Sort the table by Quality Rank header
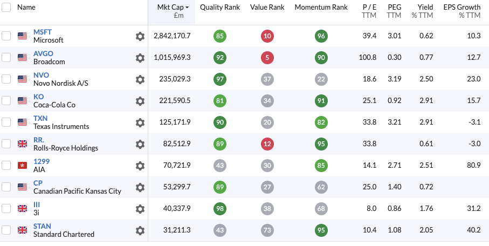 coord(219,8)
